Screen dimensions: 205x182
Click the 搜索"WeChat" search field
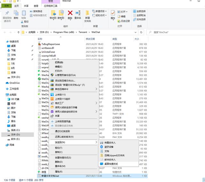tap(176, 32)
